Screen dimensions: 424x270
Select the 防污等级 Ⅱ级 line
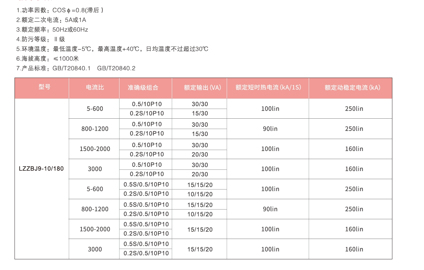(41, 39)
